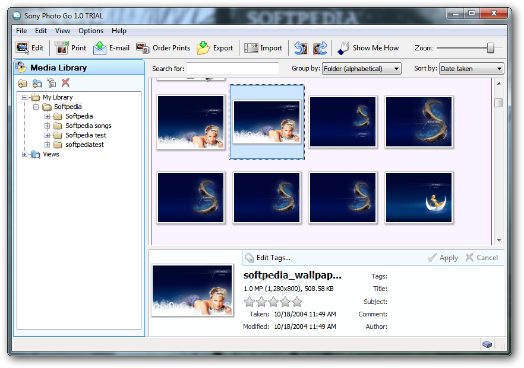This screenshot has width=524, height=368.
Task: Rate photo with the third star
Action: [x=273, y=302]
